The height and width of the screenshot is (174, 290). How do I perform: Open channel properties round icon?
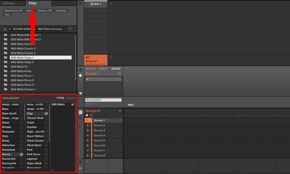coord(80,70)
